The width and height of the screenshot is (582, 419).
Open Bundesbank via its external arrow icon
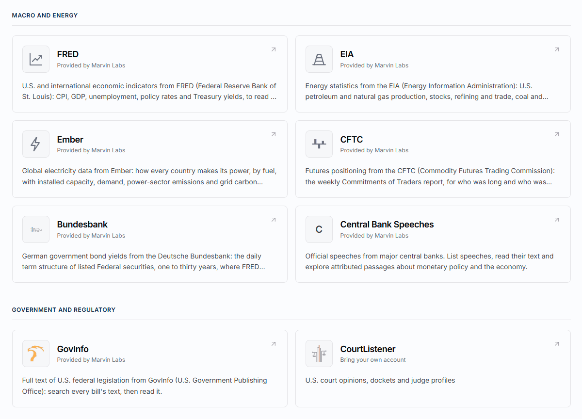coord(274,220)
